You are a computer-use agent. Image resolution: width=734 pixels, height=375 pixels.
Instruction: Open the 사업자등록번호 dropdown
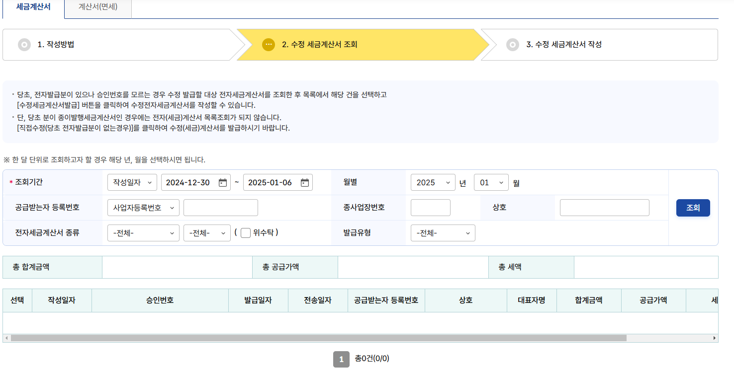pos(143,207)
